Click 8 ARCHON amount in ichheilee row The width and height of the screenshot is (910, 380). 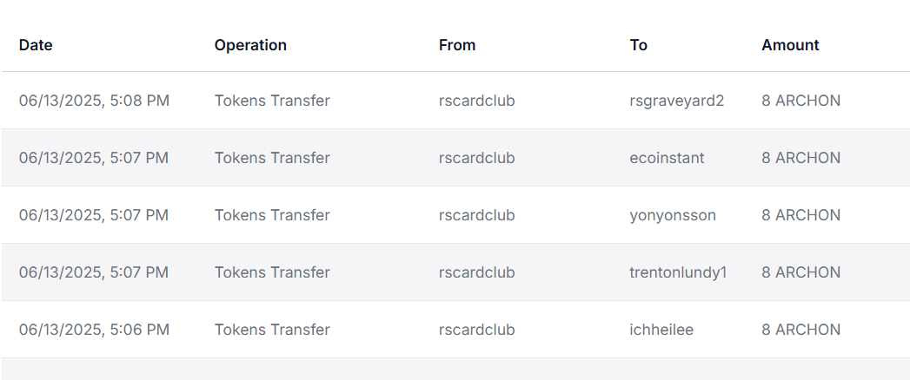(800, 330)
